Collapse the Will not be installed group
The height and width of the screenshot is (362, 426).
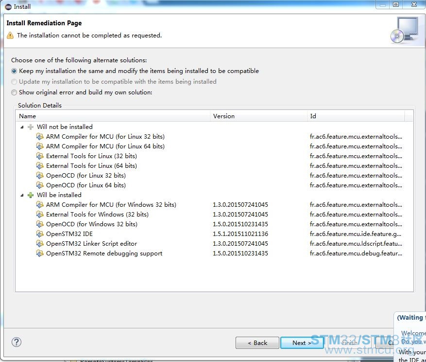(x=22, y=127)
